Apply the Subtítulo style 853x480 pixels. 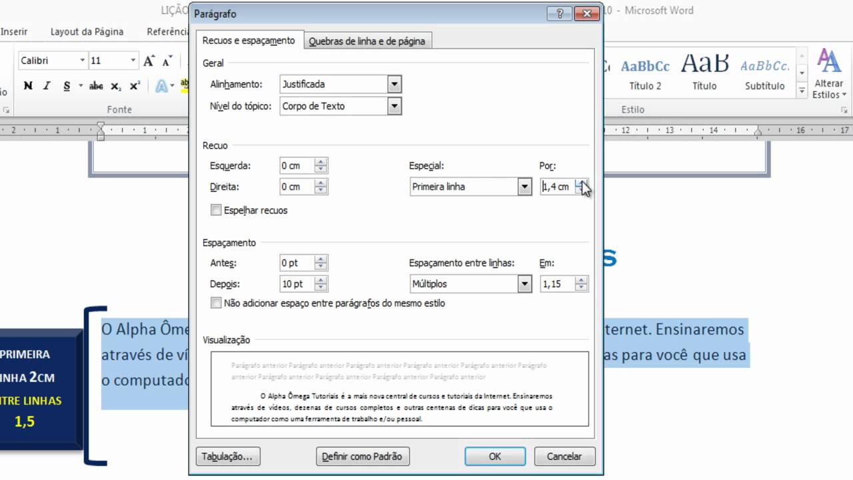(x=765, y=73)
